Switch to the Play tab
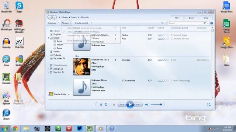 (x=177, y=18)
